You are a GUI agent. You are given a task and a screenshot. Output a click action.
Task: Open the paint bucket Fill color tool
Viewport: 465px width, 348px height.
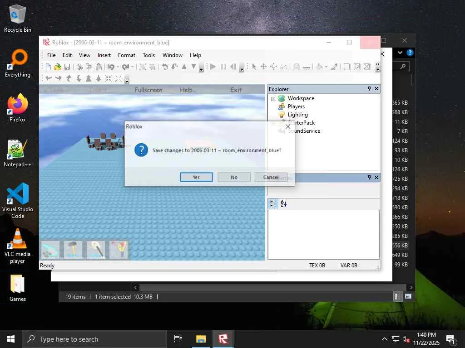click(x=319, y=67)
